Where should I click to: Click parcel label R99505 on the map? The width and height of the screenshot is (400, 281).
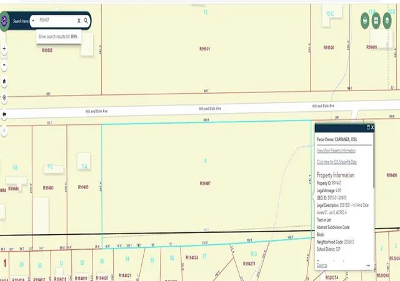tap(47, 50)
